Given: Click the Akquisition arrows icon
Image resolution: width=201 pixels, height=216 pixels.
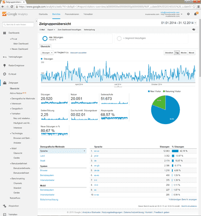Looking at the screenshot, I should click(5, 206).
